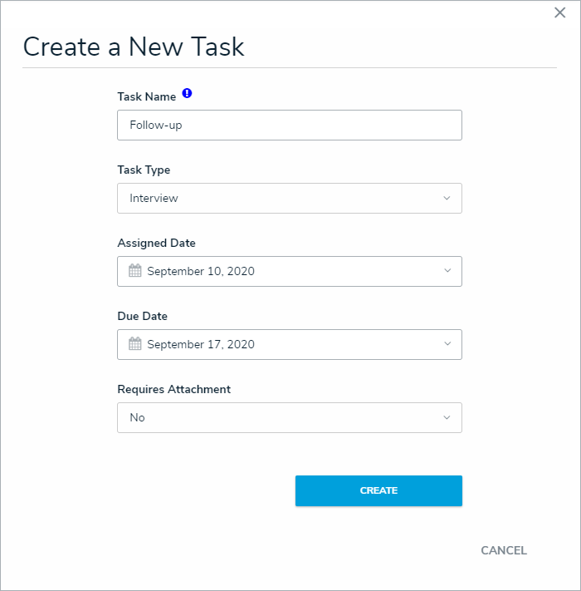The height and width of the screenshot is (591, 581).
Task: Click the Assigned Date label
Action: pos(157,244)
